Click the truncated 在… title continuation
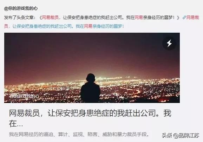Viewport: 203px width, 142px height. coord(16,124)
